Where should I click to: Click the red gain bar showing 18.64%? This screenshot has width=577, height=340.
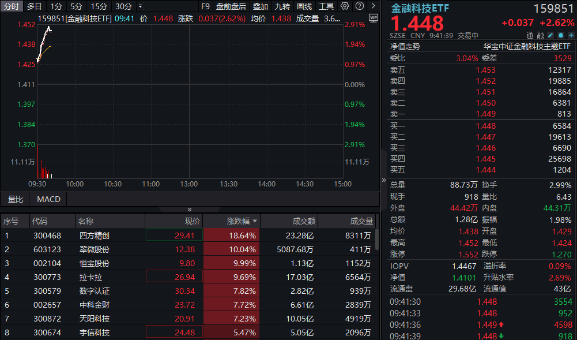coord(231,235)
